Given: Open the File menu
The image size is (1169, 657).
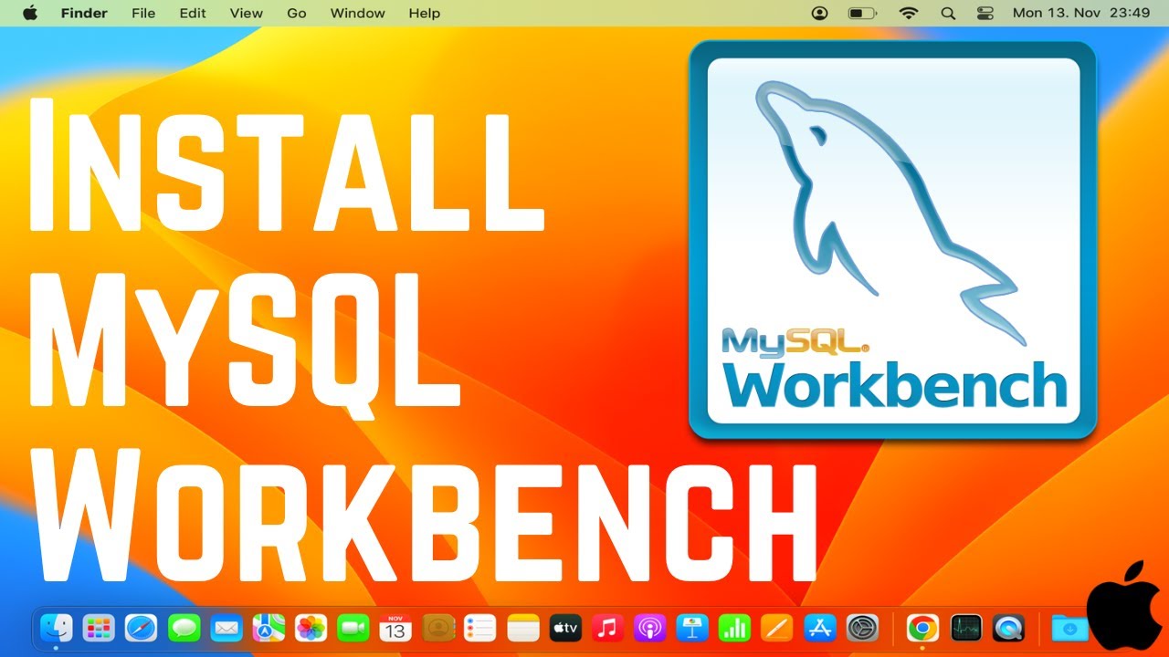Looking at the screenshot, I should click(x=143, y=13).
